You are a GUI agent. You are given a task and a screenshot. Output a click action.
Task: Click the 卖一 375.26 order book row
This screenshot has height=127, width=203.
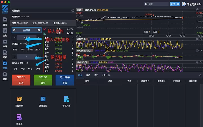pos(59,53)
